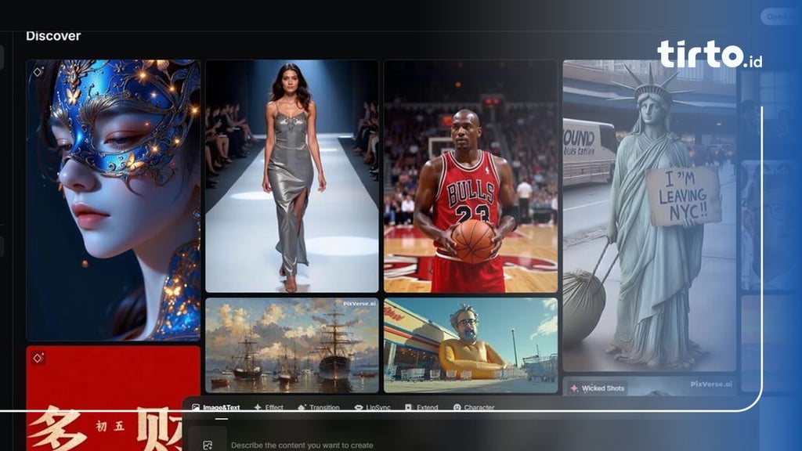Open the Wicked Shots tag

tap(597, 388)
